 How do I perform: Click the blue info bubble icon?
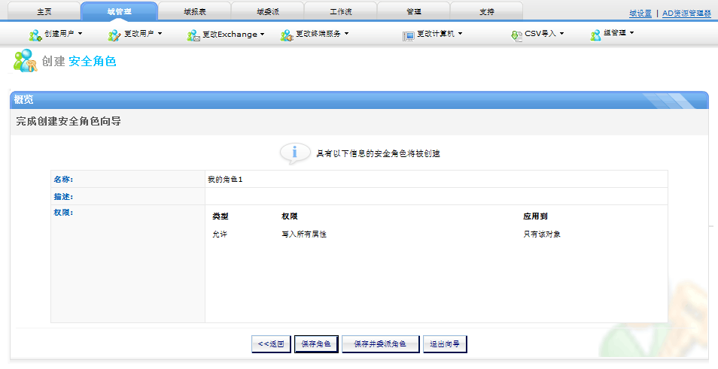click(x=294, y=153)
